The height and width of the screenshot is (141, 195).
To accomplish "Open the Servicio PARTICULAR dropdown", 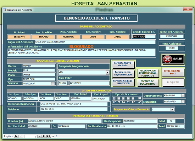I will [53, 84].
